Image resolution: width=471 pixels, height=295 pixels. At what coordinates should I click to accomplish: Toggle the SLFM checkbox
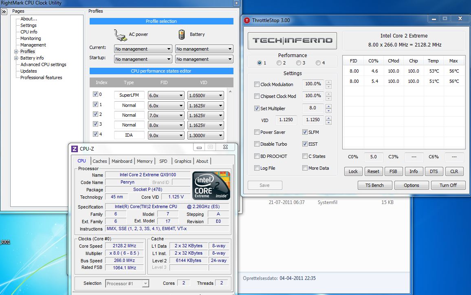[305, 132]
